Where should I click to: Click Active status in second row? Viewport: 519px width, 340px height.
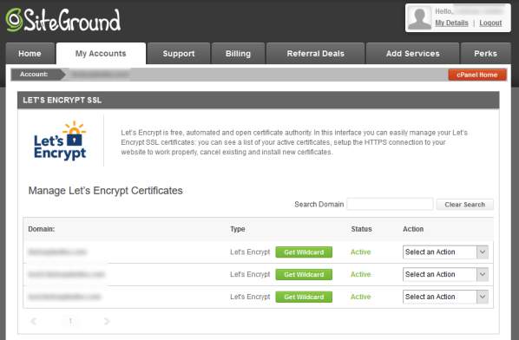point(361,274)
